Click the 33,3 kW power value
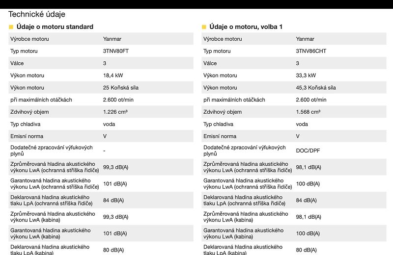Viewport: 393px width, 255px height. coord(306,76)
